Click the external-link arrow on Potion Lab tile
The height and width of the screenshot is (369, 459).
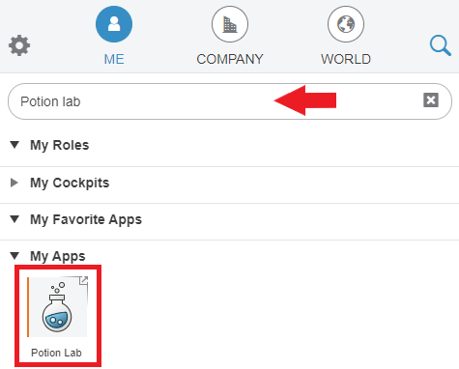[x=84, y=280]
